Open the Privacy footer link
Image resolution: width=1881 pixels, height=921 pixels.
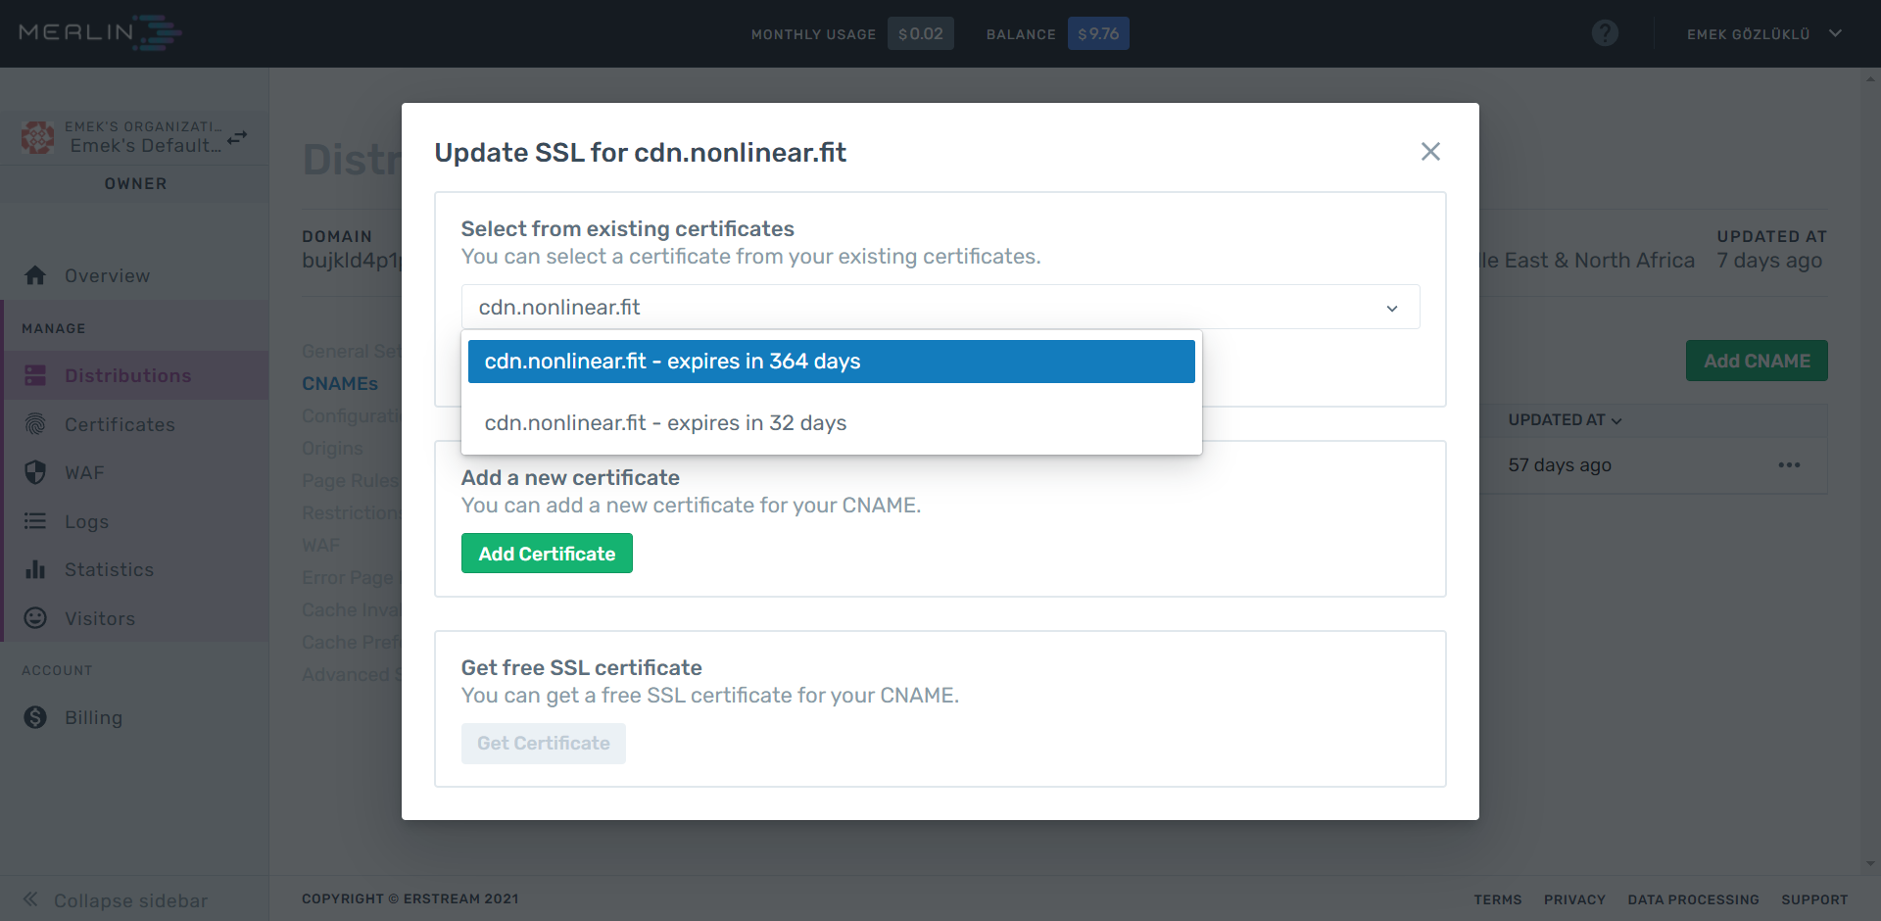(1574, 899)
